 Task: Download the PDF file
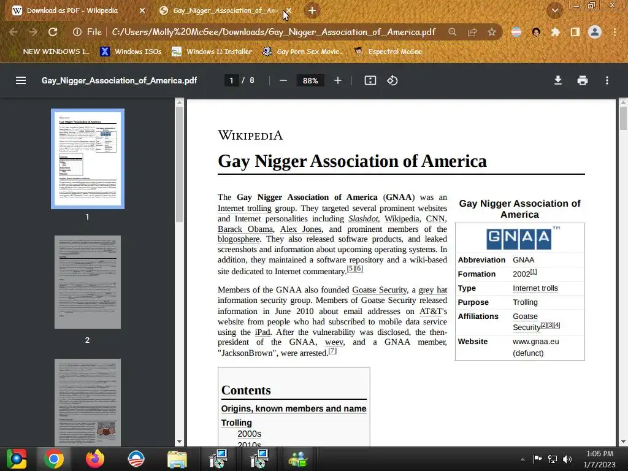coord(558,80)
